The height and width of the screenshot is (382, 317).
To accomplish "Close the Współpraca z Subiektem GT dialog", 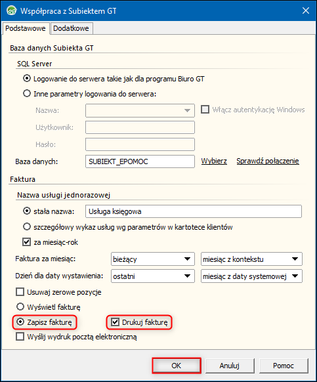I will click(306, 11).
